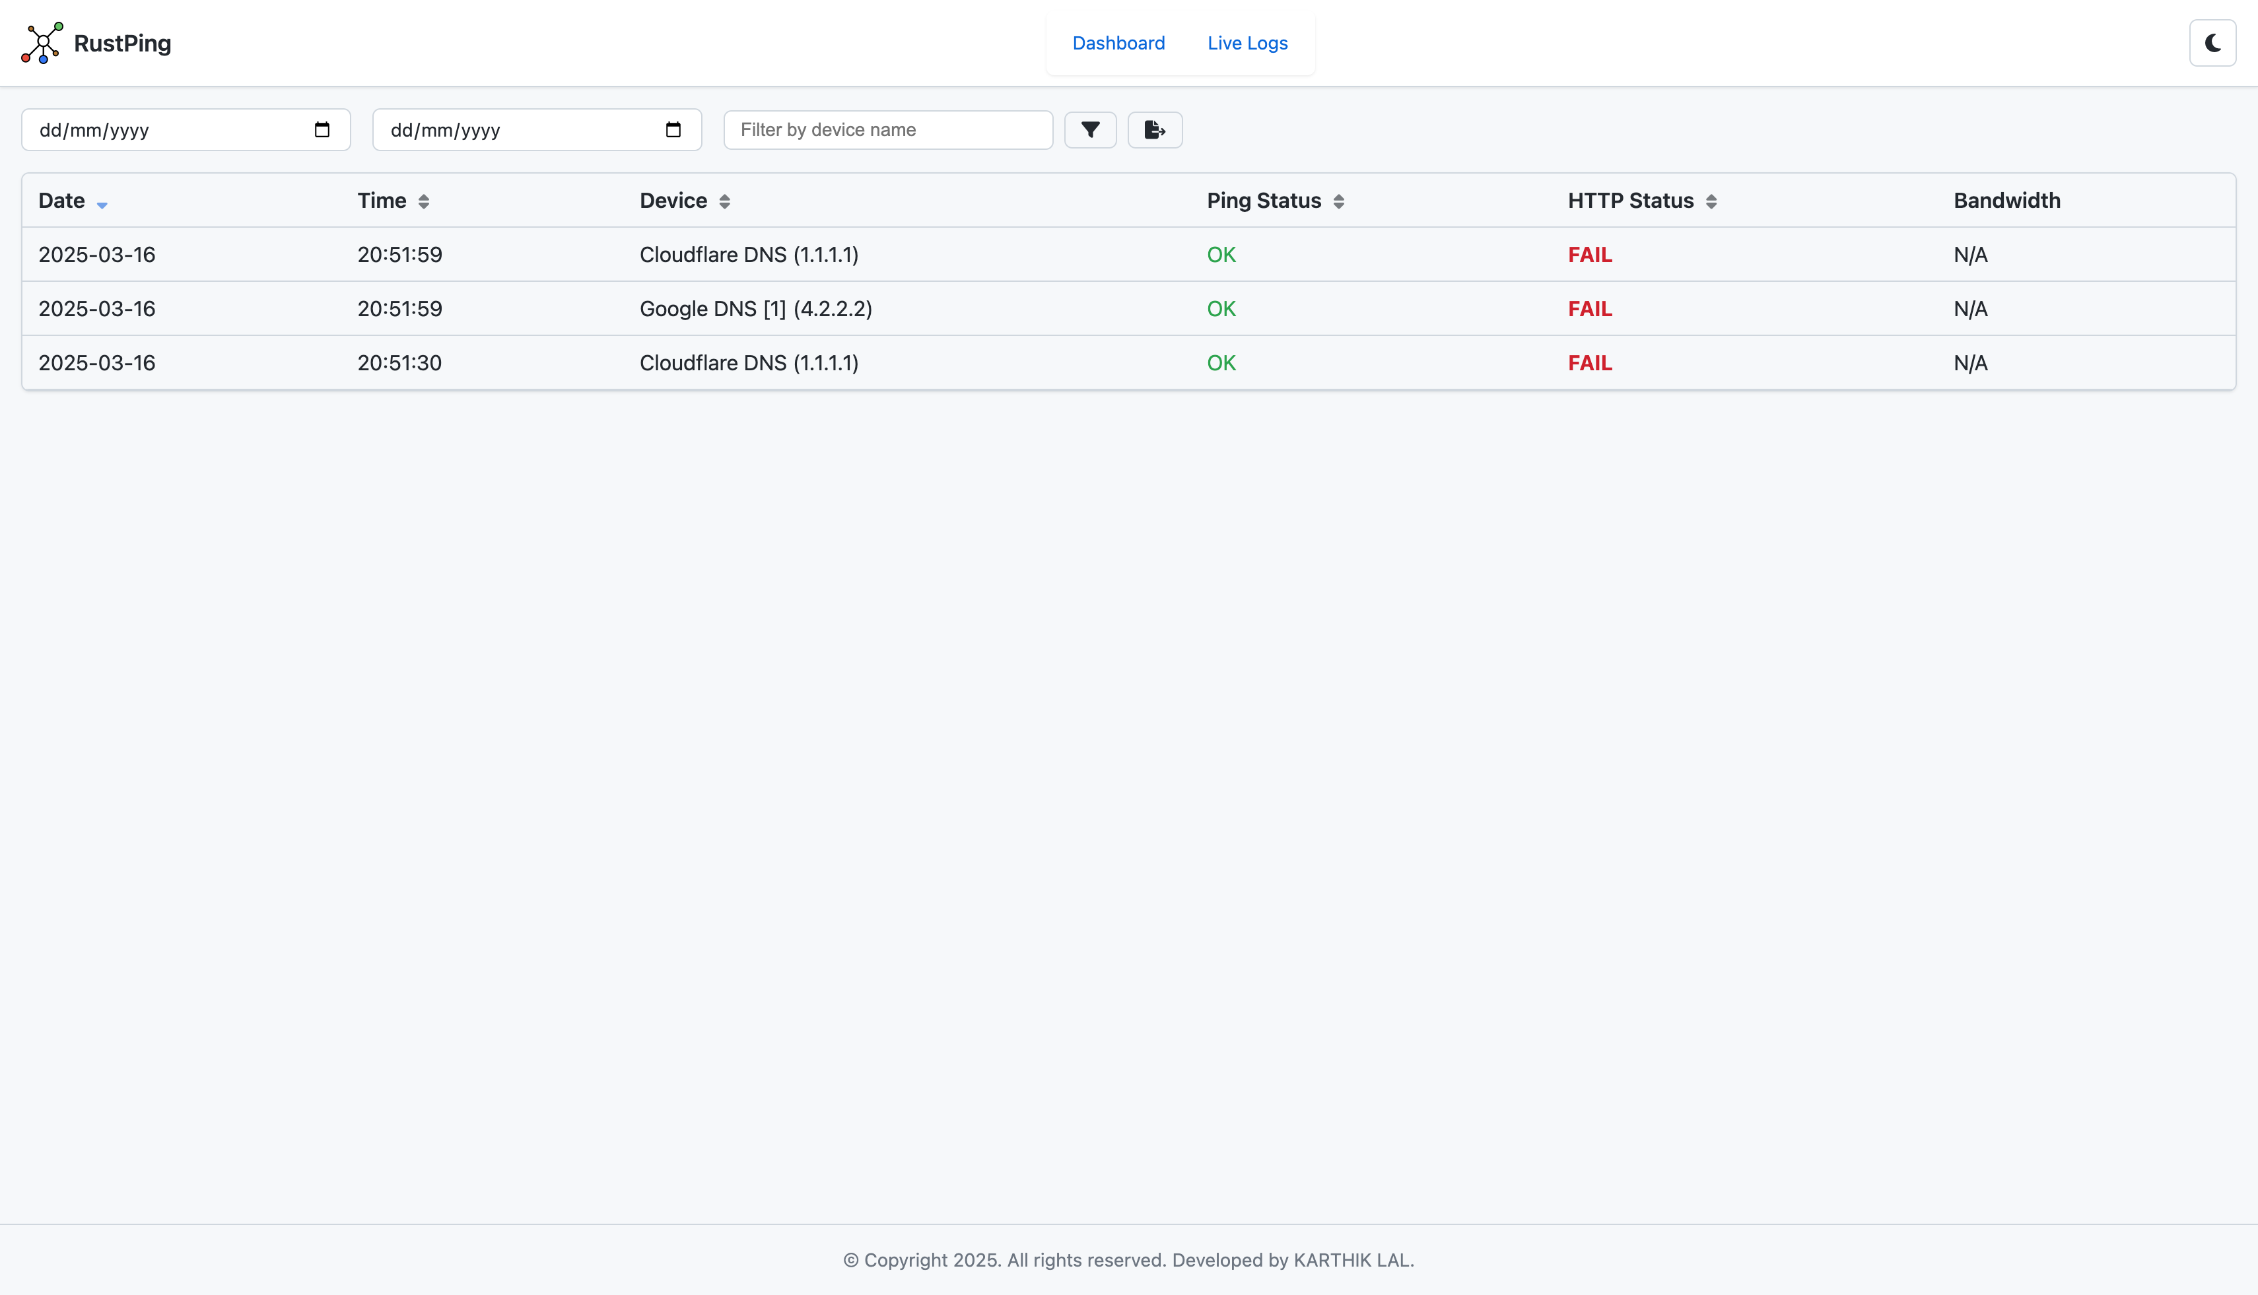2258x1295 pixels.
Task: Sort by the Device column arrows
Action: point(724,202)
